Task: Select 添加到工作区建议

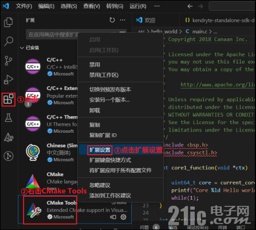Action: (121, 196)
